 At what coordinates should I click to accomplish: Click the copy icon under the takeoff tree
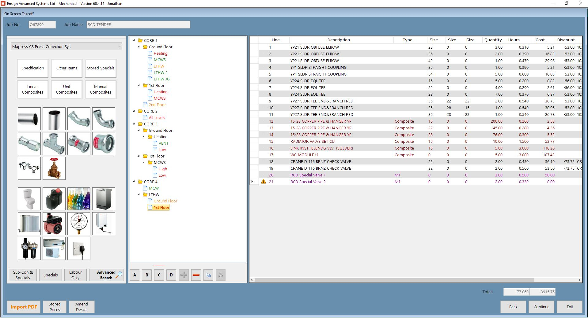pyautogui.click(x=208, y=275)
